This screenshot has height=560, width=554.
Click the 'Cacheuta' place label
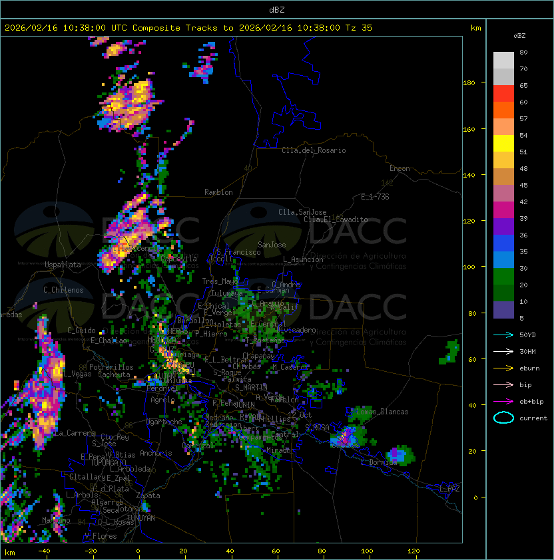coord(114,374)
